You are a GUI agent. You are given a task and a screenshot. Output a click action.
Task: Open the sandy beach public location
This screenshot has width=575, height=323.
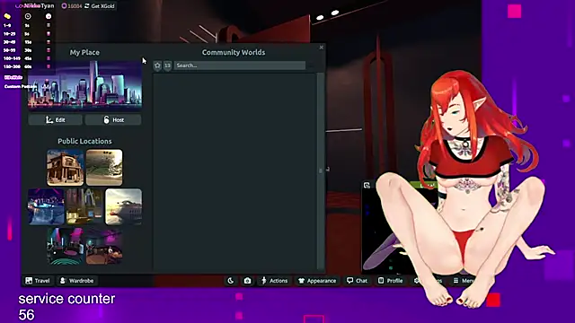click(x=104, y=168)
